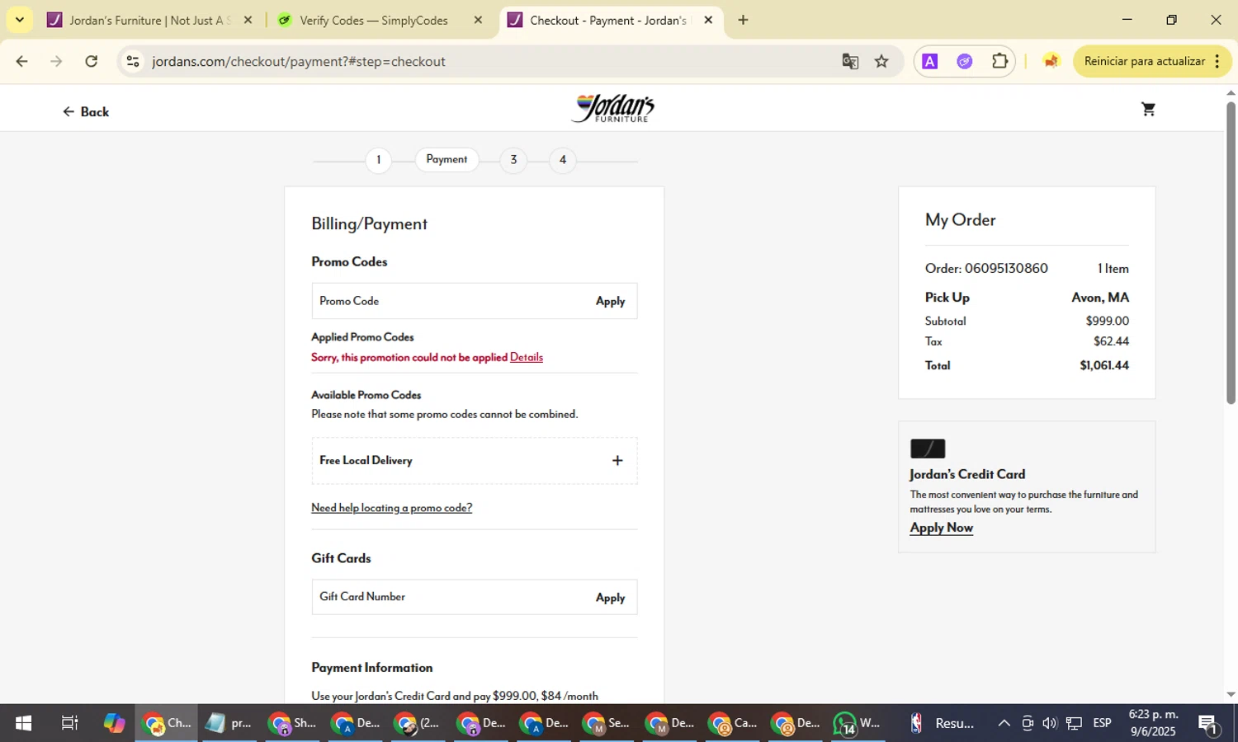The image size is (1238, 742).
Task: Click the translate page icon
Action: (x=850, y=61)
